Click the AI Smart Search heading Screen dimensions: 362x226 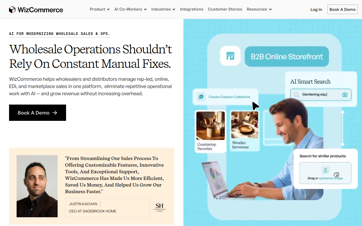[x=310, y=82]
